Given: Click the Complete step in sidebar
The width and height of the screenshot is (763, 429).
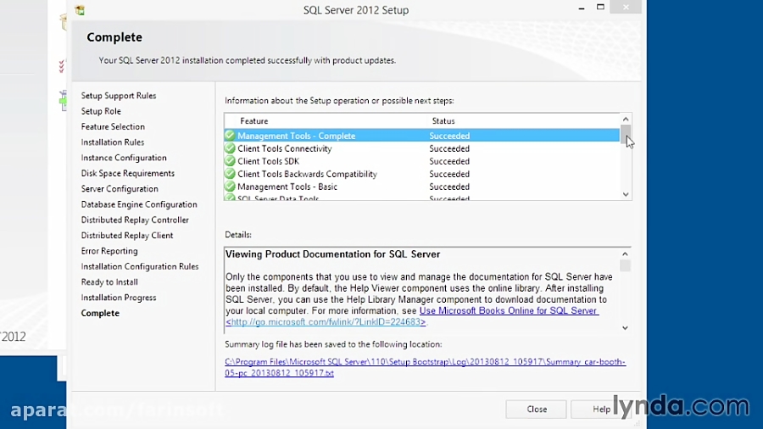Looking at the screenshot, I should (x=100, y=313).
